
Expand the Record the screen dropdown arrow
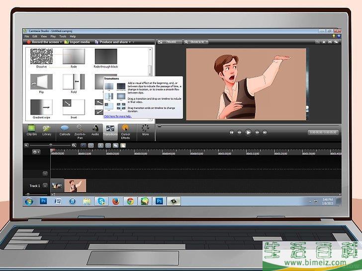(x=61, y=42)
